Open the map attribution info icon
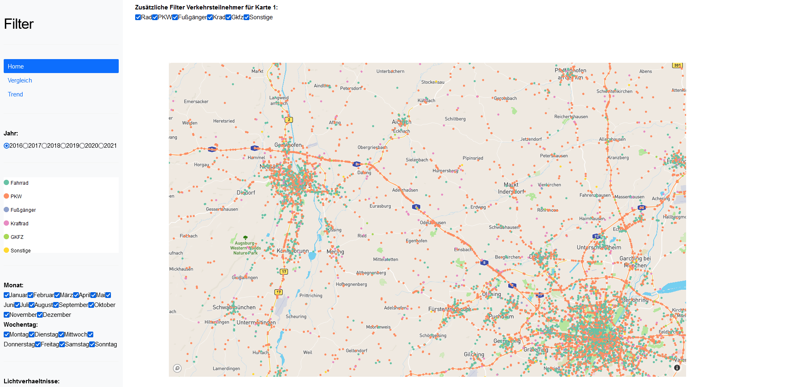This screenshot has height=387, width=788. click(x=677, y=368)
